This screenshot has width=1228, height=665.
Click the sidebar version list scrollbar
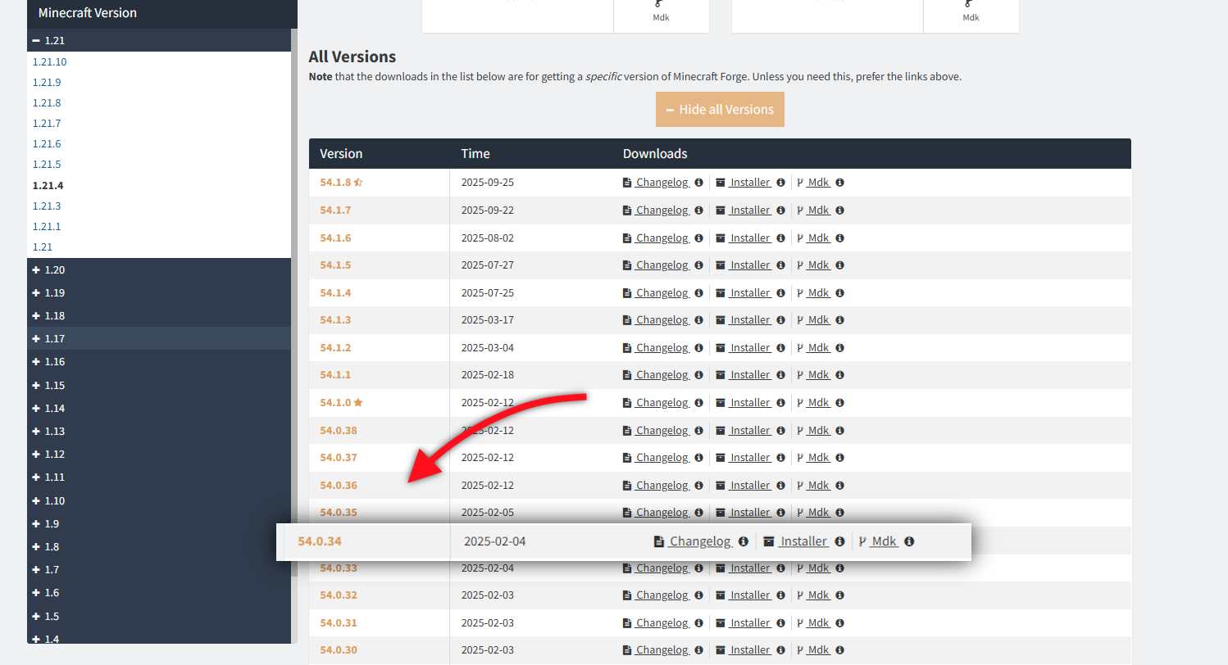point(294,328)
